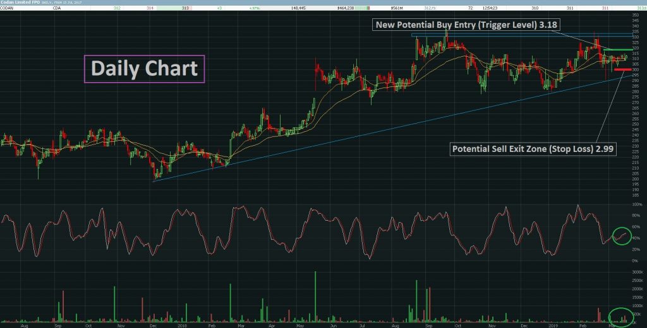Click the '2018' year label on time axis
Viewport: 647px width, 328px height.
[x=182, y=325]
